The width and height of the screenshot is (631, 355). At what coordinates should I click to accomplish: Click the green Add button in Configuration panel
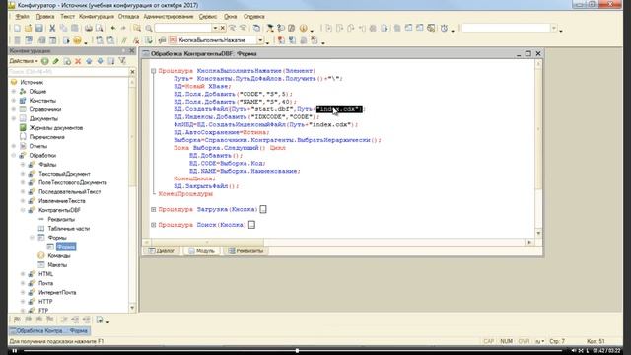[45, 61]
